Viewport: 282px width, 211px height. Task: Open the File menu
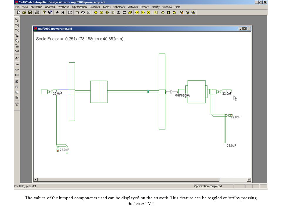point(17,7)
